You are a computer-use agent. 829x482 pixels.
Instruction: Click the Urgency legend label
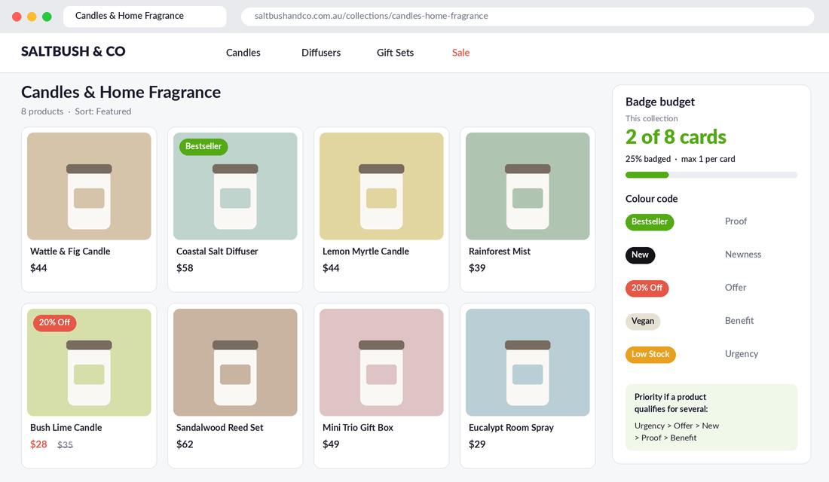[x=742, y=354]
